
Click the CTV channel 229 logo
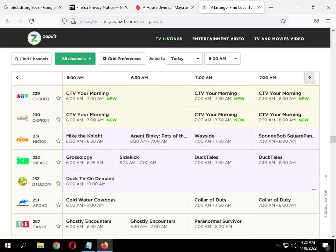click(23, 96)
